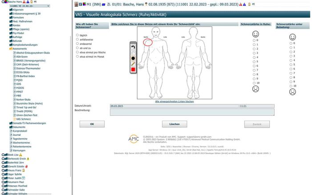
Task: Select the black circle brush tool
Action: [133, 58]
